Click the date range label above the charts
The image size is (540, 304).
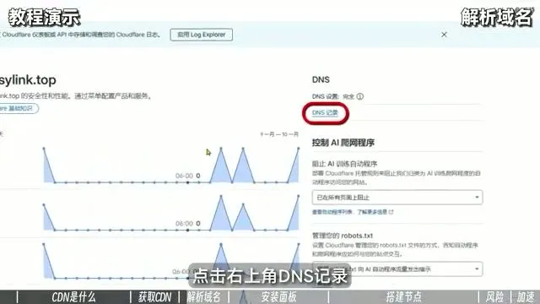tap(279, 134)
